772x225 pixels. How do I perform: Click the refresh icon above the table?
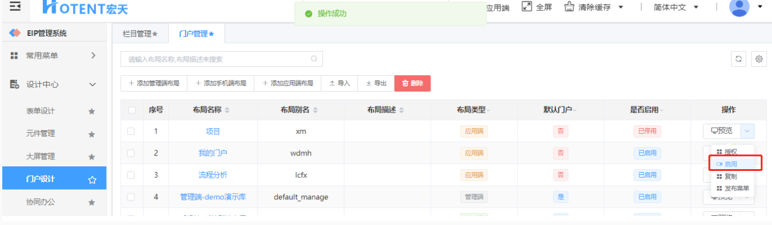click(x=739, y=59)
